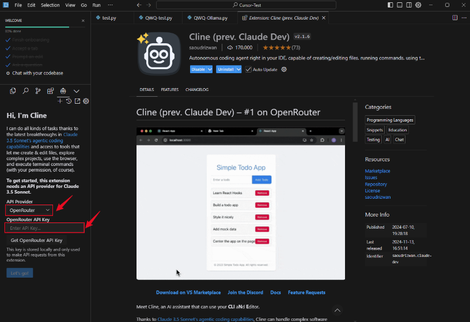This screenshot has width=470, height=322.
Task: Switch to the CHANGELOG tab
Action: coord(197,90)
